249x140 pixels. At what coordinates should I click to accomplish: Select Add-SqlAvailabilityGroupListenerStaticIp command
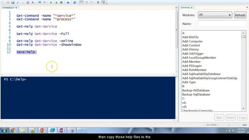coord(210,78)
